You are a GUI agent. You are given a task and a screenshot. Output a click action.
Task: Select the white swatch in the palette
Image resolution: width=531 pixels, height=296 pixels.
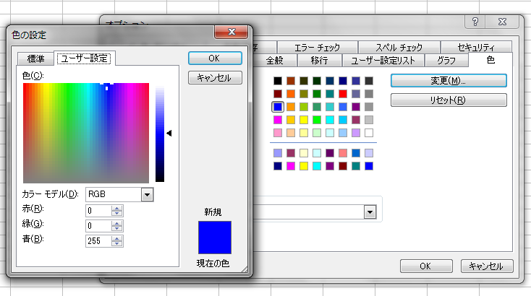point(369,133)
